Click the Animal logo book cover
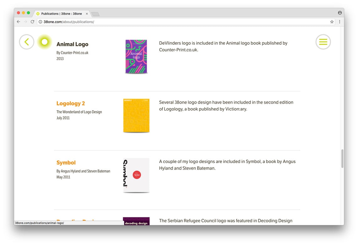358x245 pixels. (136, 57)
